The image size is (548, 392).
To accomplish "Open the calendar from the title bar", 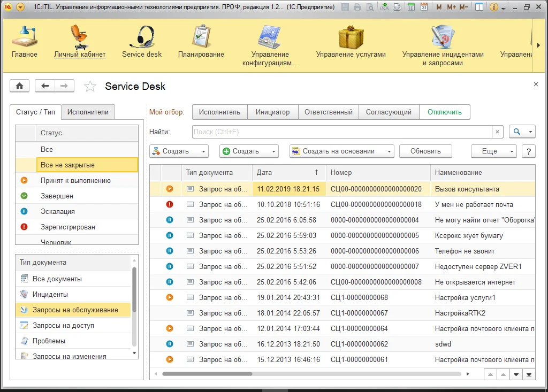I will pyautogui.click(x=424, y=6).
